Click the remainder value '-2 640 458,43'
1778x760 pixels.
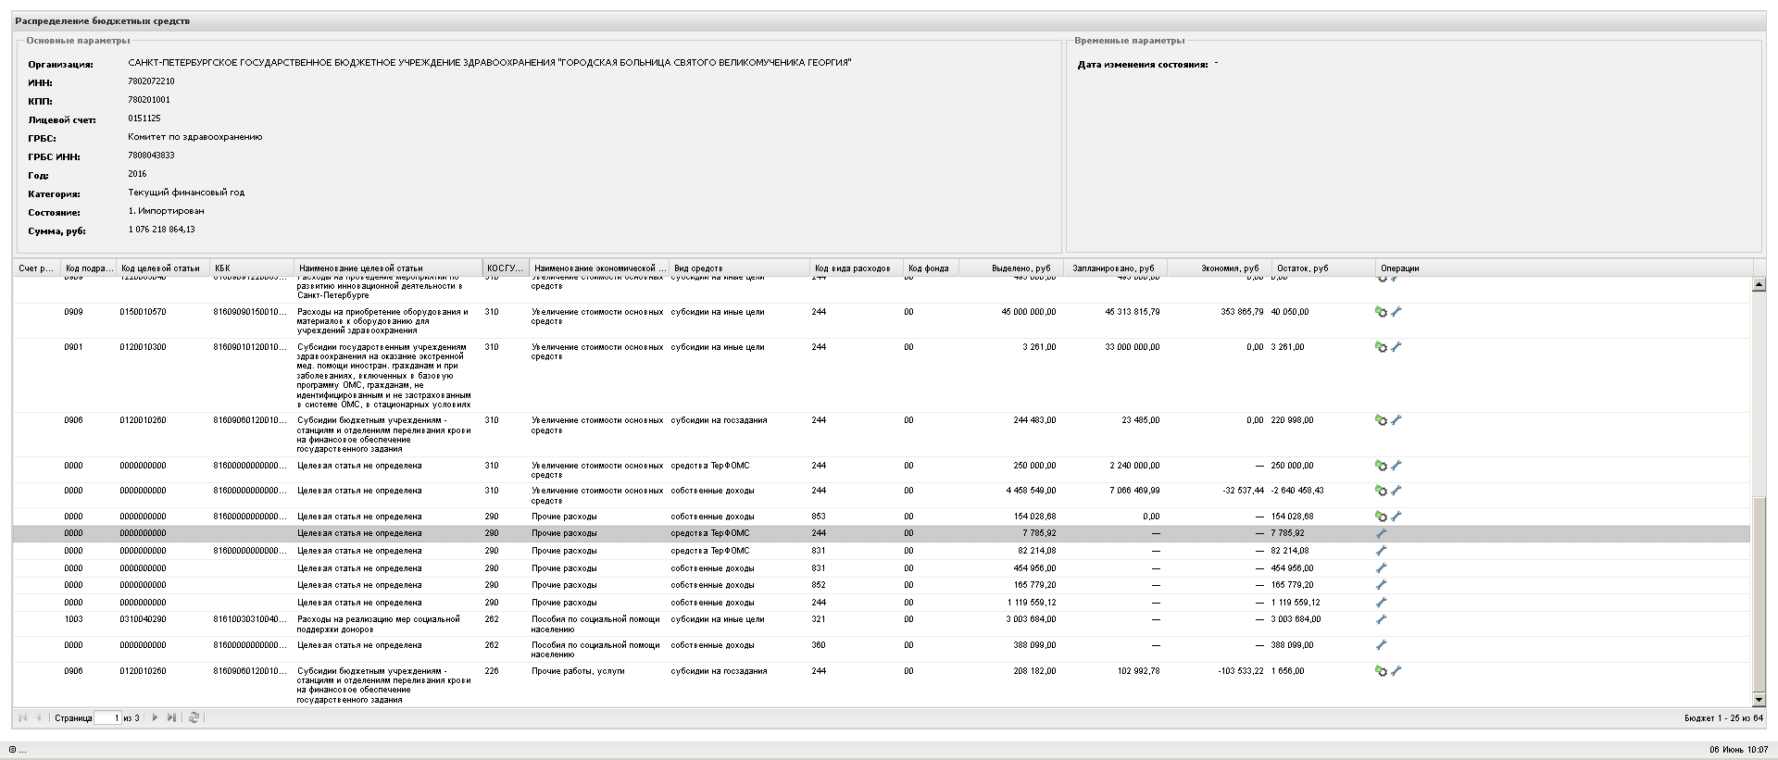[1297, 491]
